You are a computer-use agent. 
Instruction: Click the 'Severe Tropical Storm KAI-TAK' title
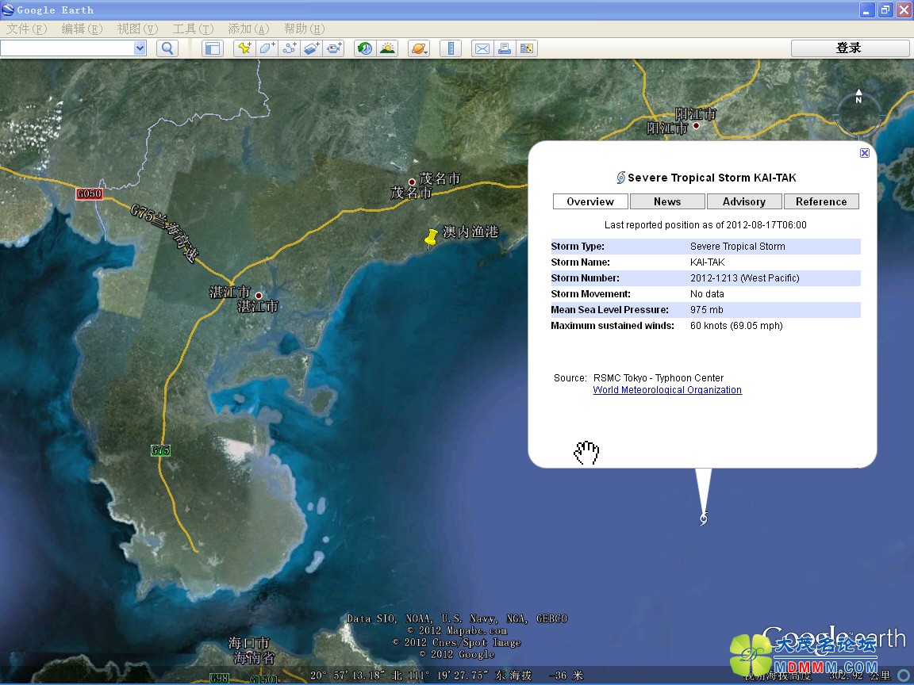712,178
